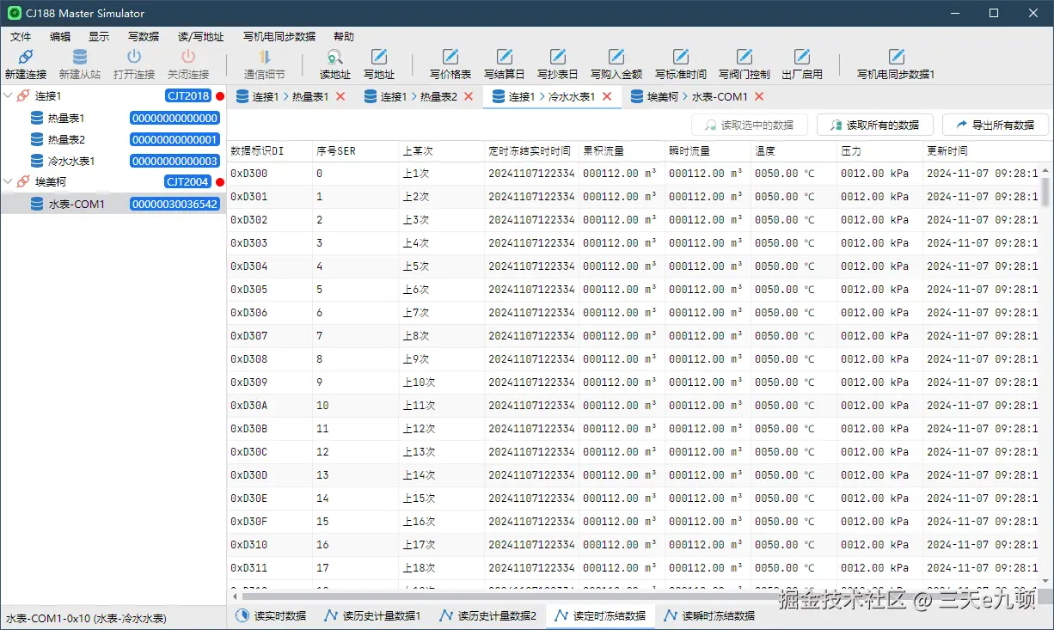Open the 显示 menu

click(x=99, y=37)
